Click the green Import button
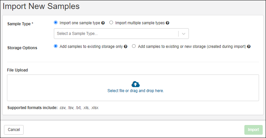Screen dimensions: 266x138 click(253, 130)
